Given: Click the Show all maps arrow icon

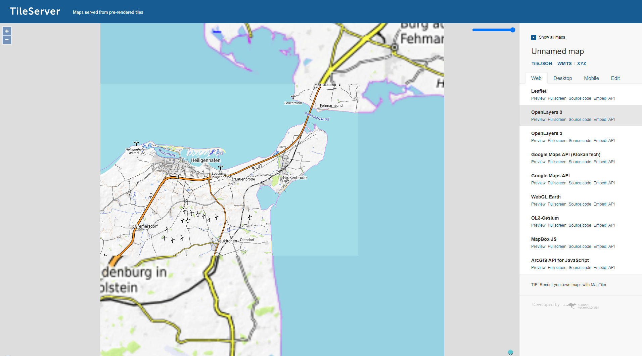Looking at the screenshot, I should (534, 37).
